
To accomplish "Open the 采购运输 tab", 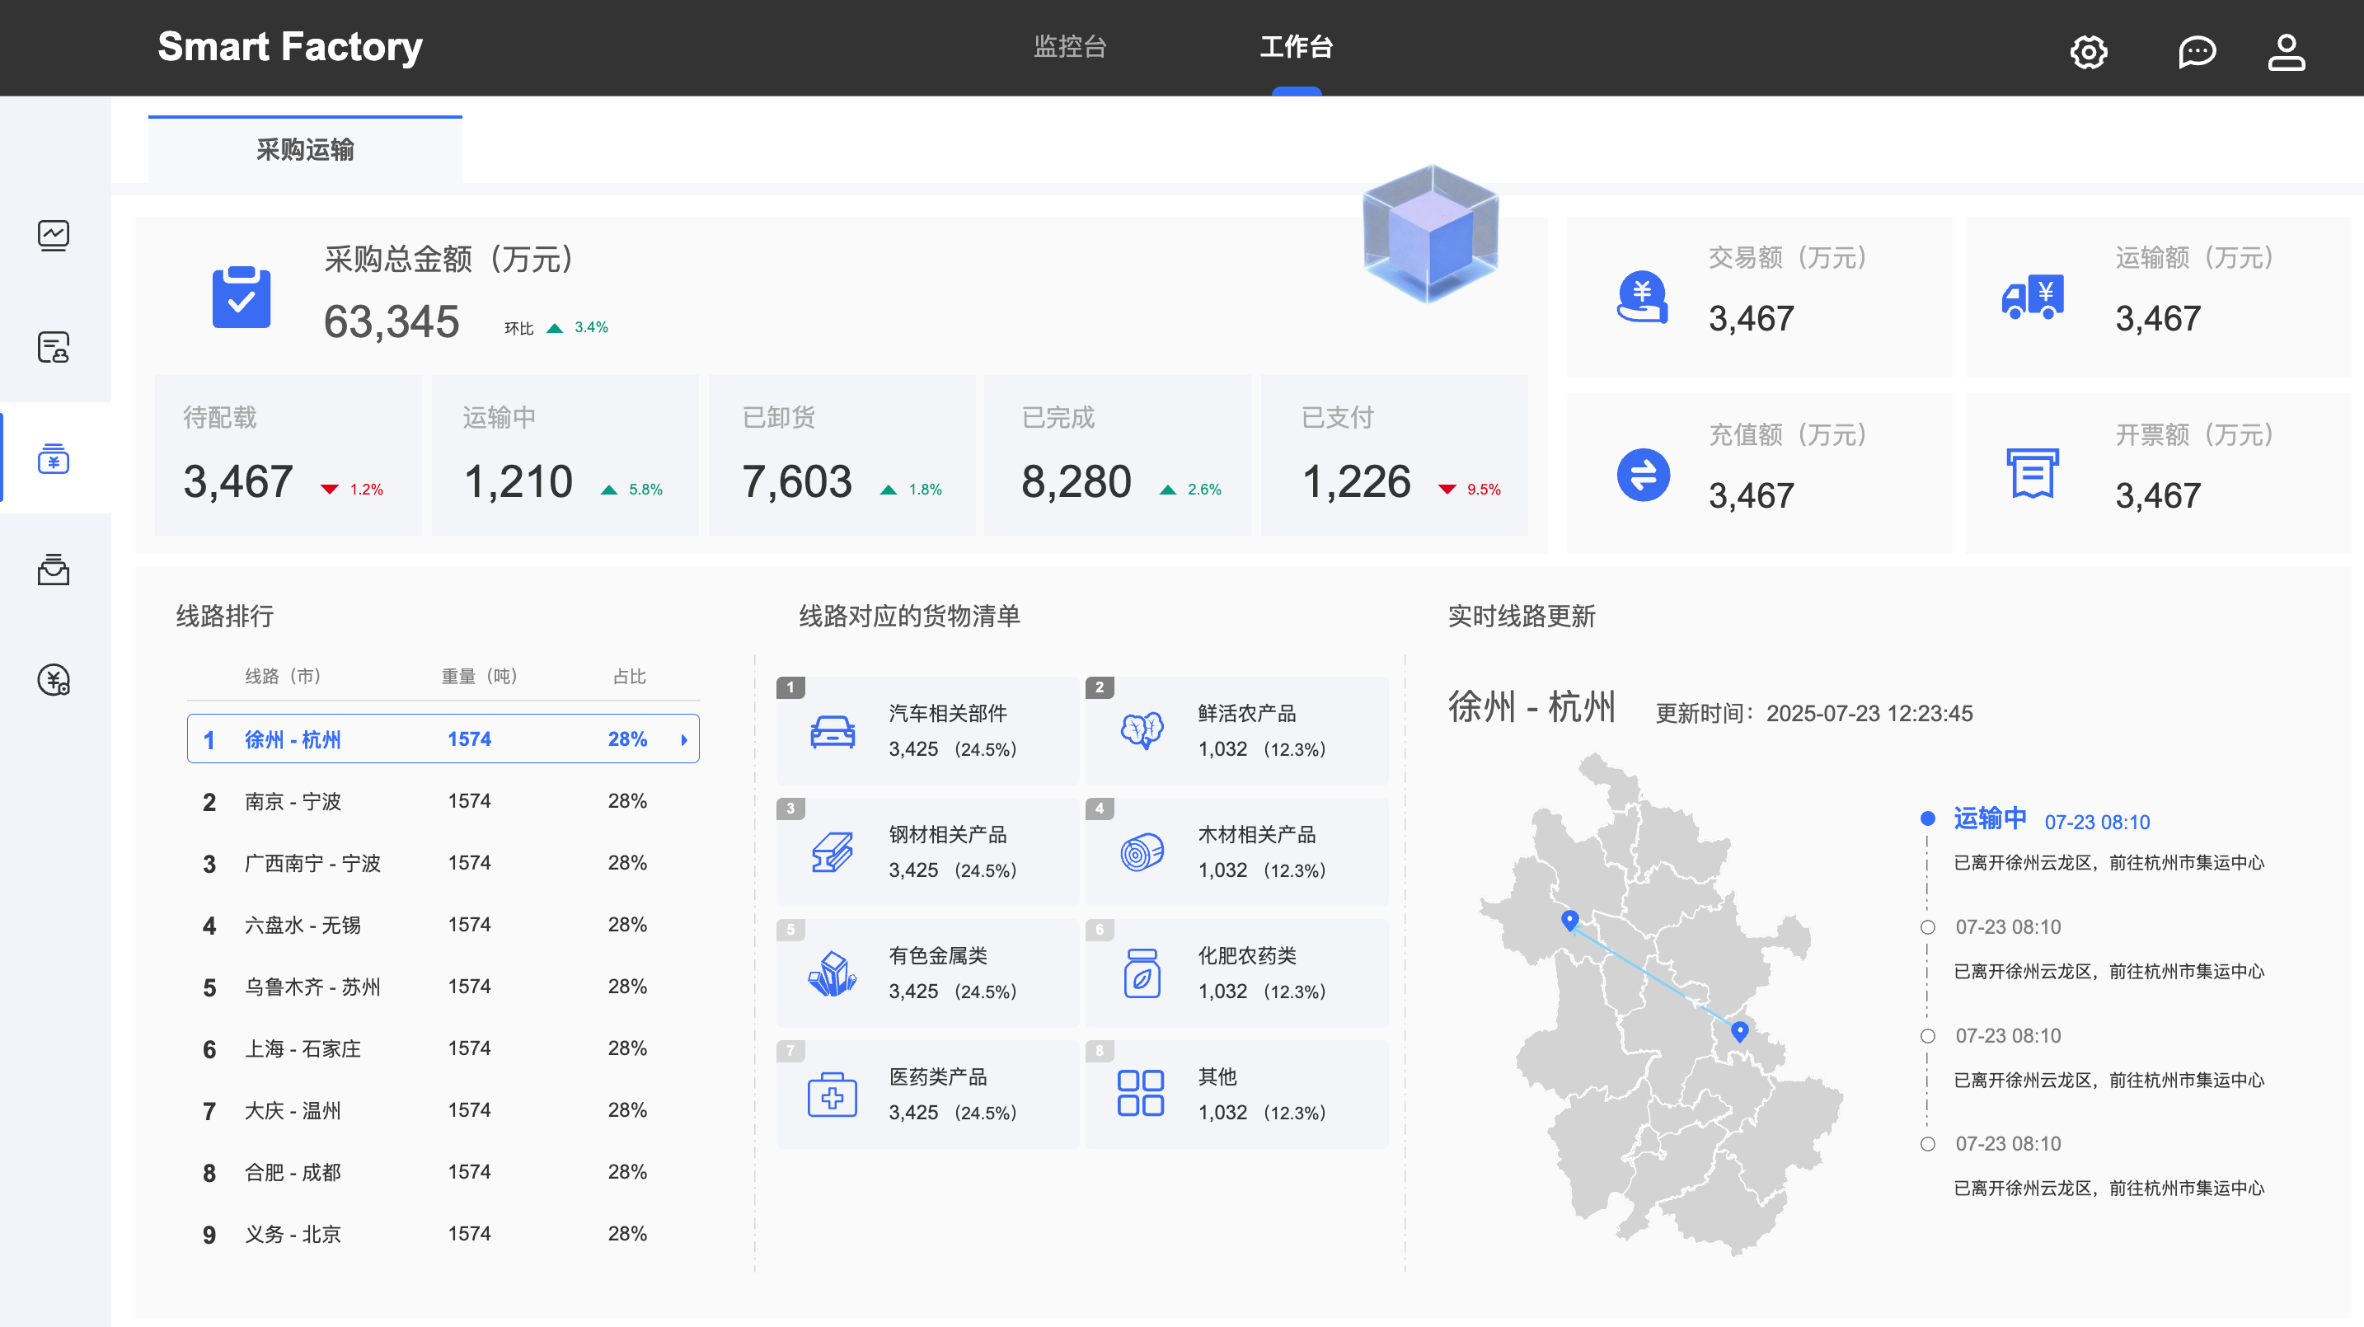I will tap(305, 149).
